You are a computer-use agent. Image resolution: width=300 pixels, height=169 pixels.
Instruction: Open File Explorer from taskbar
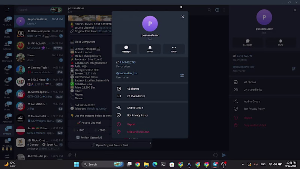click(146, 164)
